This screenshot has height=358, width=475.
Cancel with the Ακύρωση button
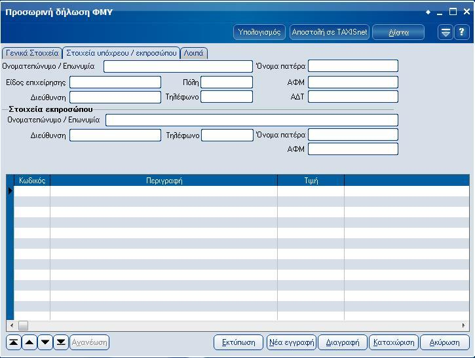(445, 342)
